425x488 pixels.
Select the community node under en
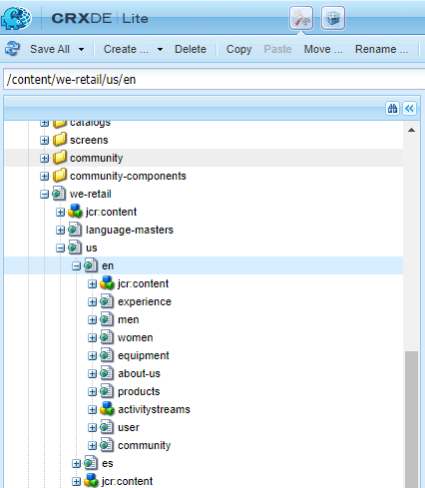[x=144, y=445]
